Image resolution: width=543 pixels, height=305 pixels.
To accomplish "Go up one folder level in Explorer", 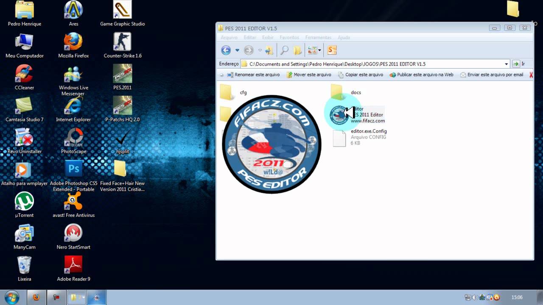I will [269, 50].
